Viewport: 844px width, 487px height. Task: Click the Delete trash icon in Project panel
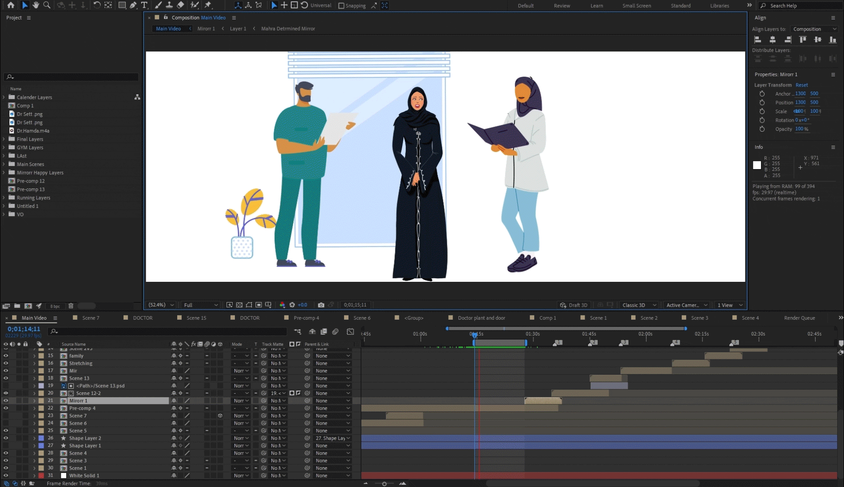(x=71, y=306)
